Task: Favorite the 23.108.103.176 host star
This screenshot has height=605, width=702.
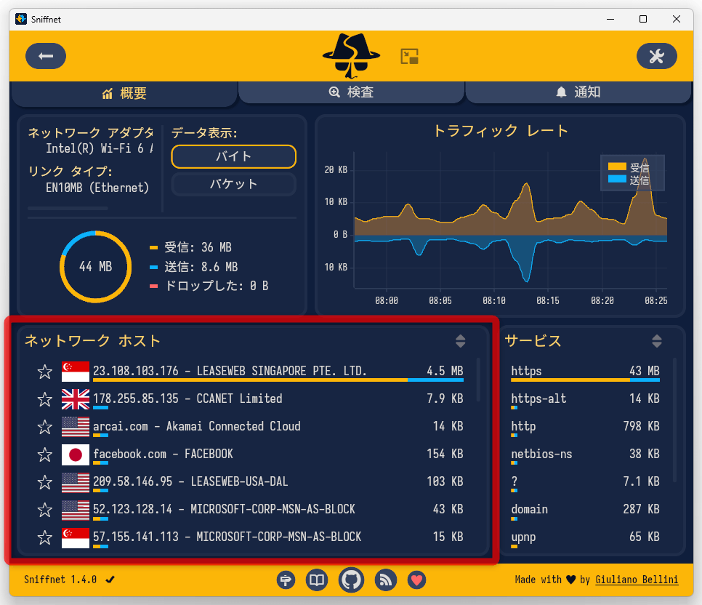Action: (x=45, y=372)
